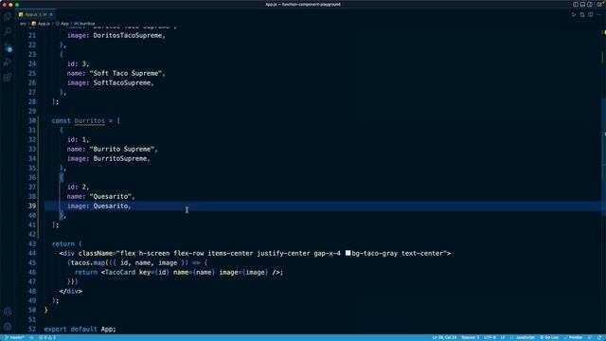The image size is (606, 341).
Task: Click line number 30
Action: point(32,120)
